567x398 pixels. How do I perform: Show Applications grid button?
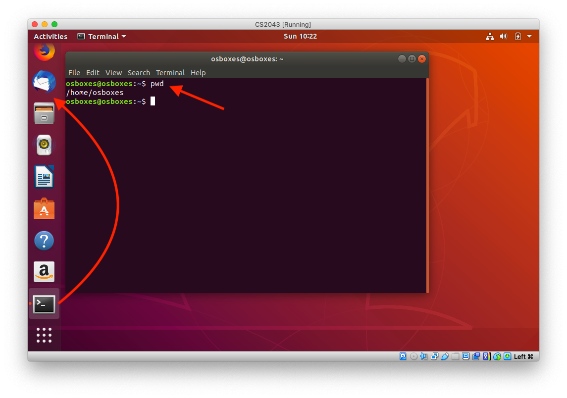pos(44,335)
